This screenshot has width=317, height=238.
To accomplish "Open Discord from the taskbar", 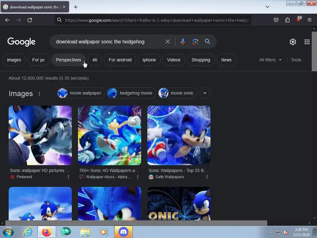I will coord(124,232).
